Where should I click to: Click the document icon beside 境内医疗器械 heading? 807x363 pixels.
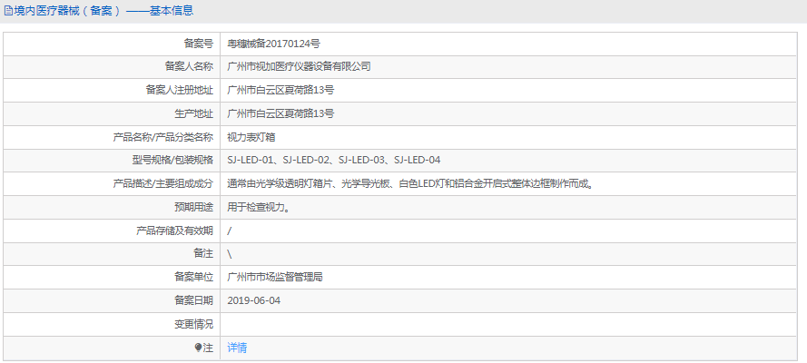(8, 11)
